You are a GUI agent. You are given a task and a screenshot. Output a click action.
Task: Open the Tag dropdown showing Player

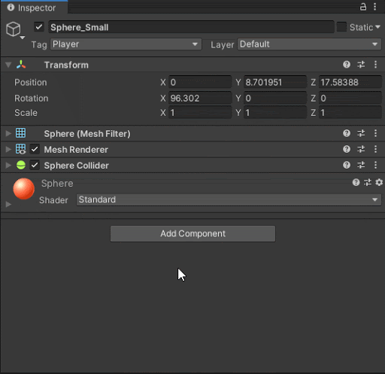[x=126, y=44]
